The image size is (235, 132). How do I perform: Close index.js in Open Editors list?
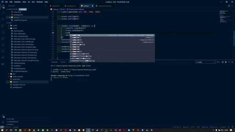click(x=10, y=17)
